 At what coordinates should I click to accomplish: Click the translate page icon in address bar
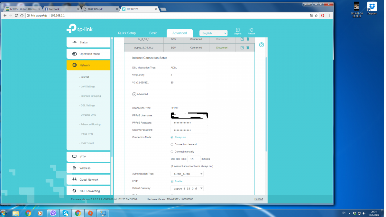point(311,15)
